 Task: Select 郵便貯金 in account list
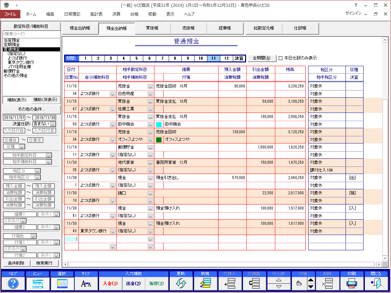12,71
